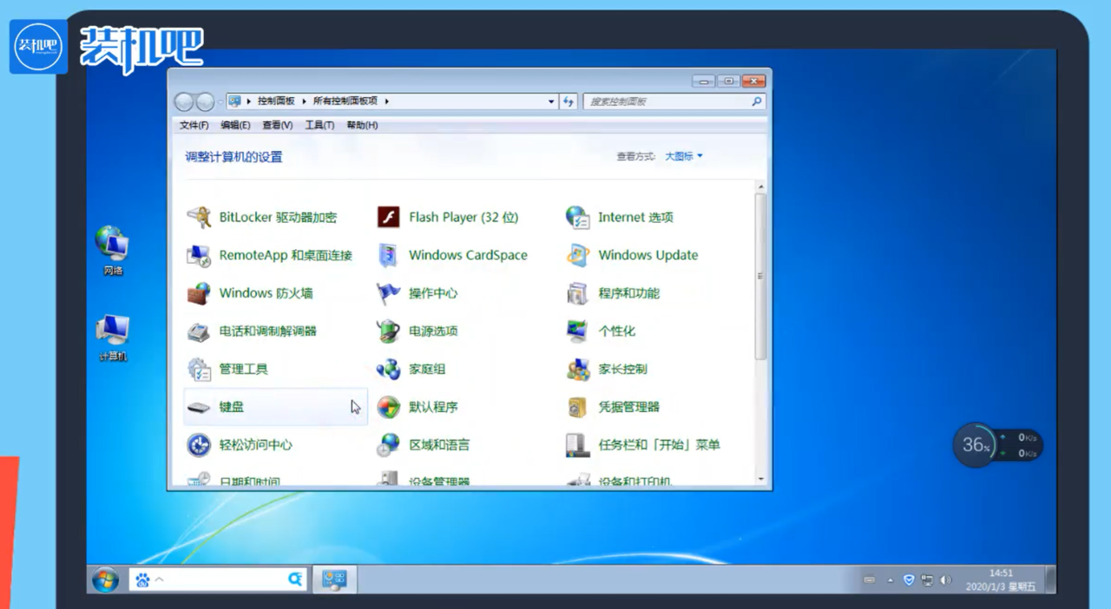Open the 键盘 keyboard icon
Image resolution: width=1111 pixels, height=609 pixels.
click(200, 407)
